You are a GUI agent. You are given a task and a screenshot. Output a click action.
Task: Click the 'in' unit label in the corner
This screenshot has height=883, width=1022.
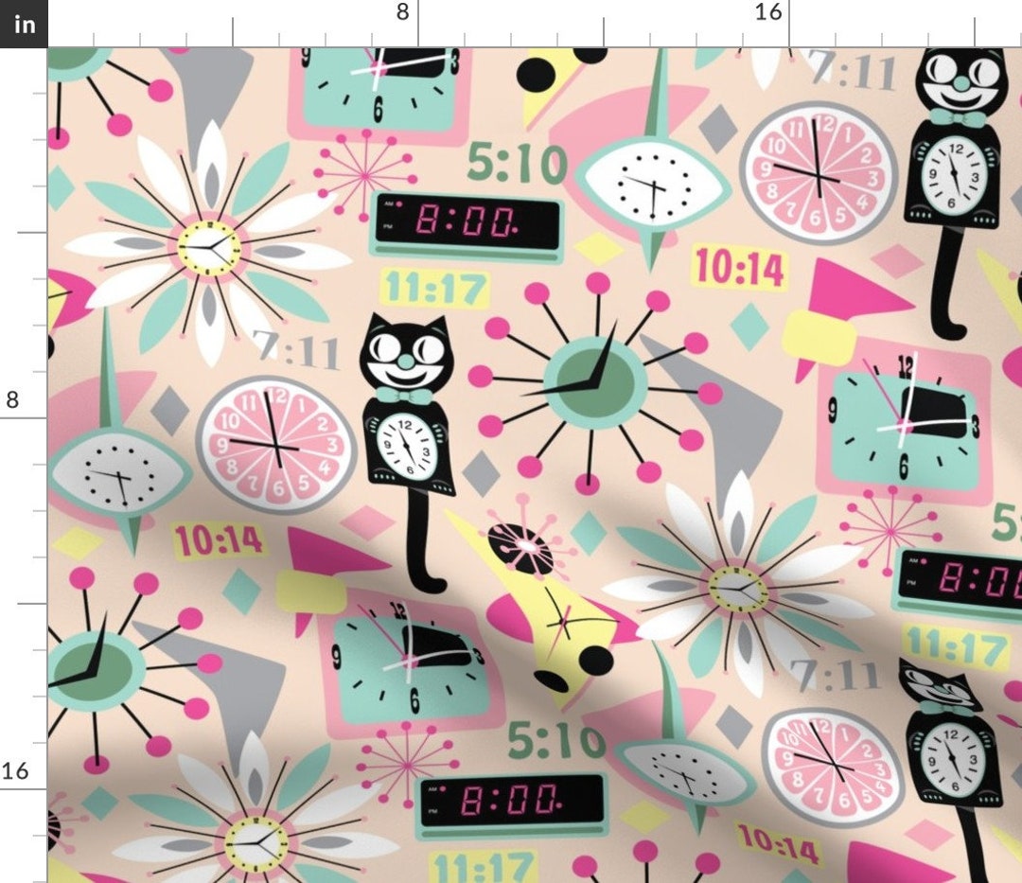pyautogui.click(x=23, y=24)
